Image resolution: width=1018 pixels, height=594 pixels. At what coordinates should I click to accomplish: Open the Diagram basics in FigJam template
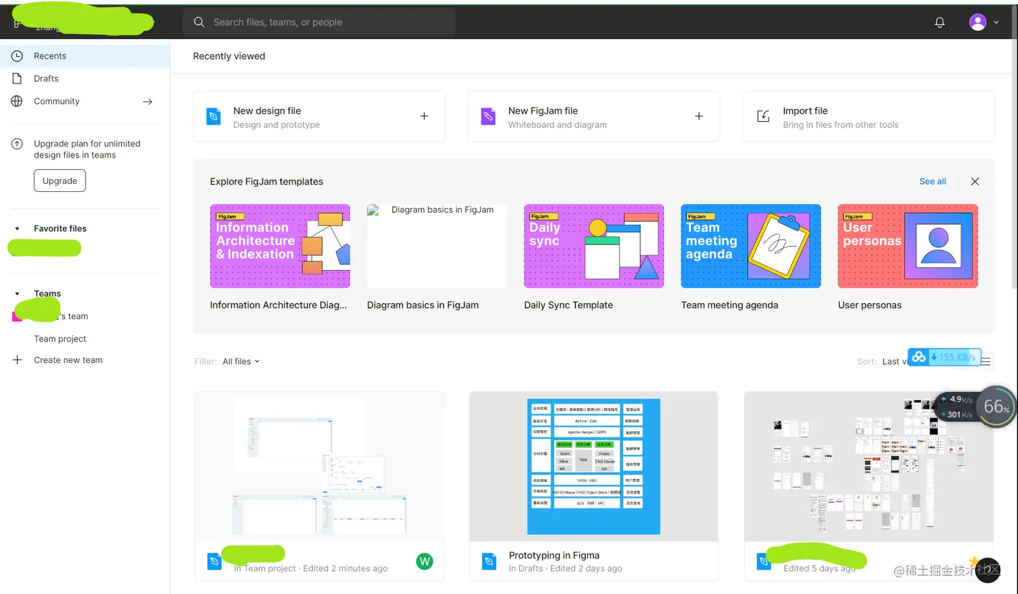click(x=437, y=246)
